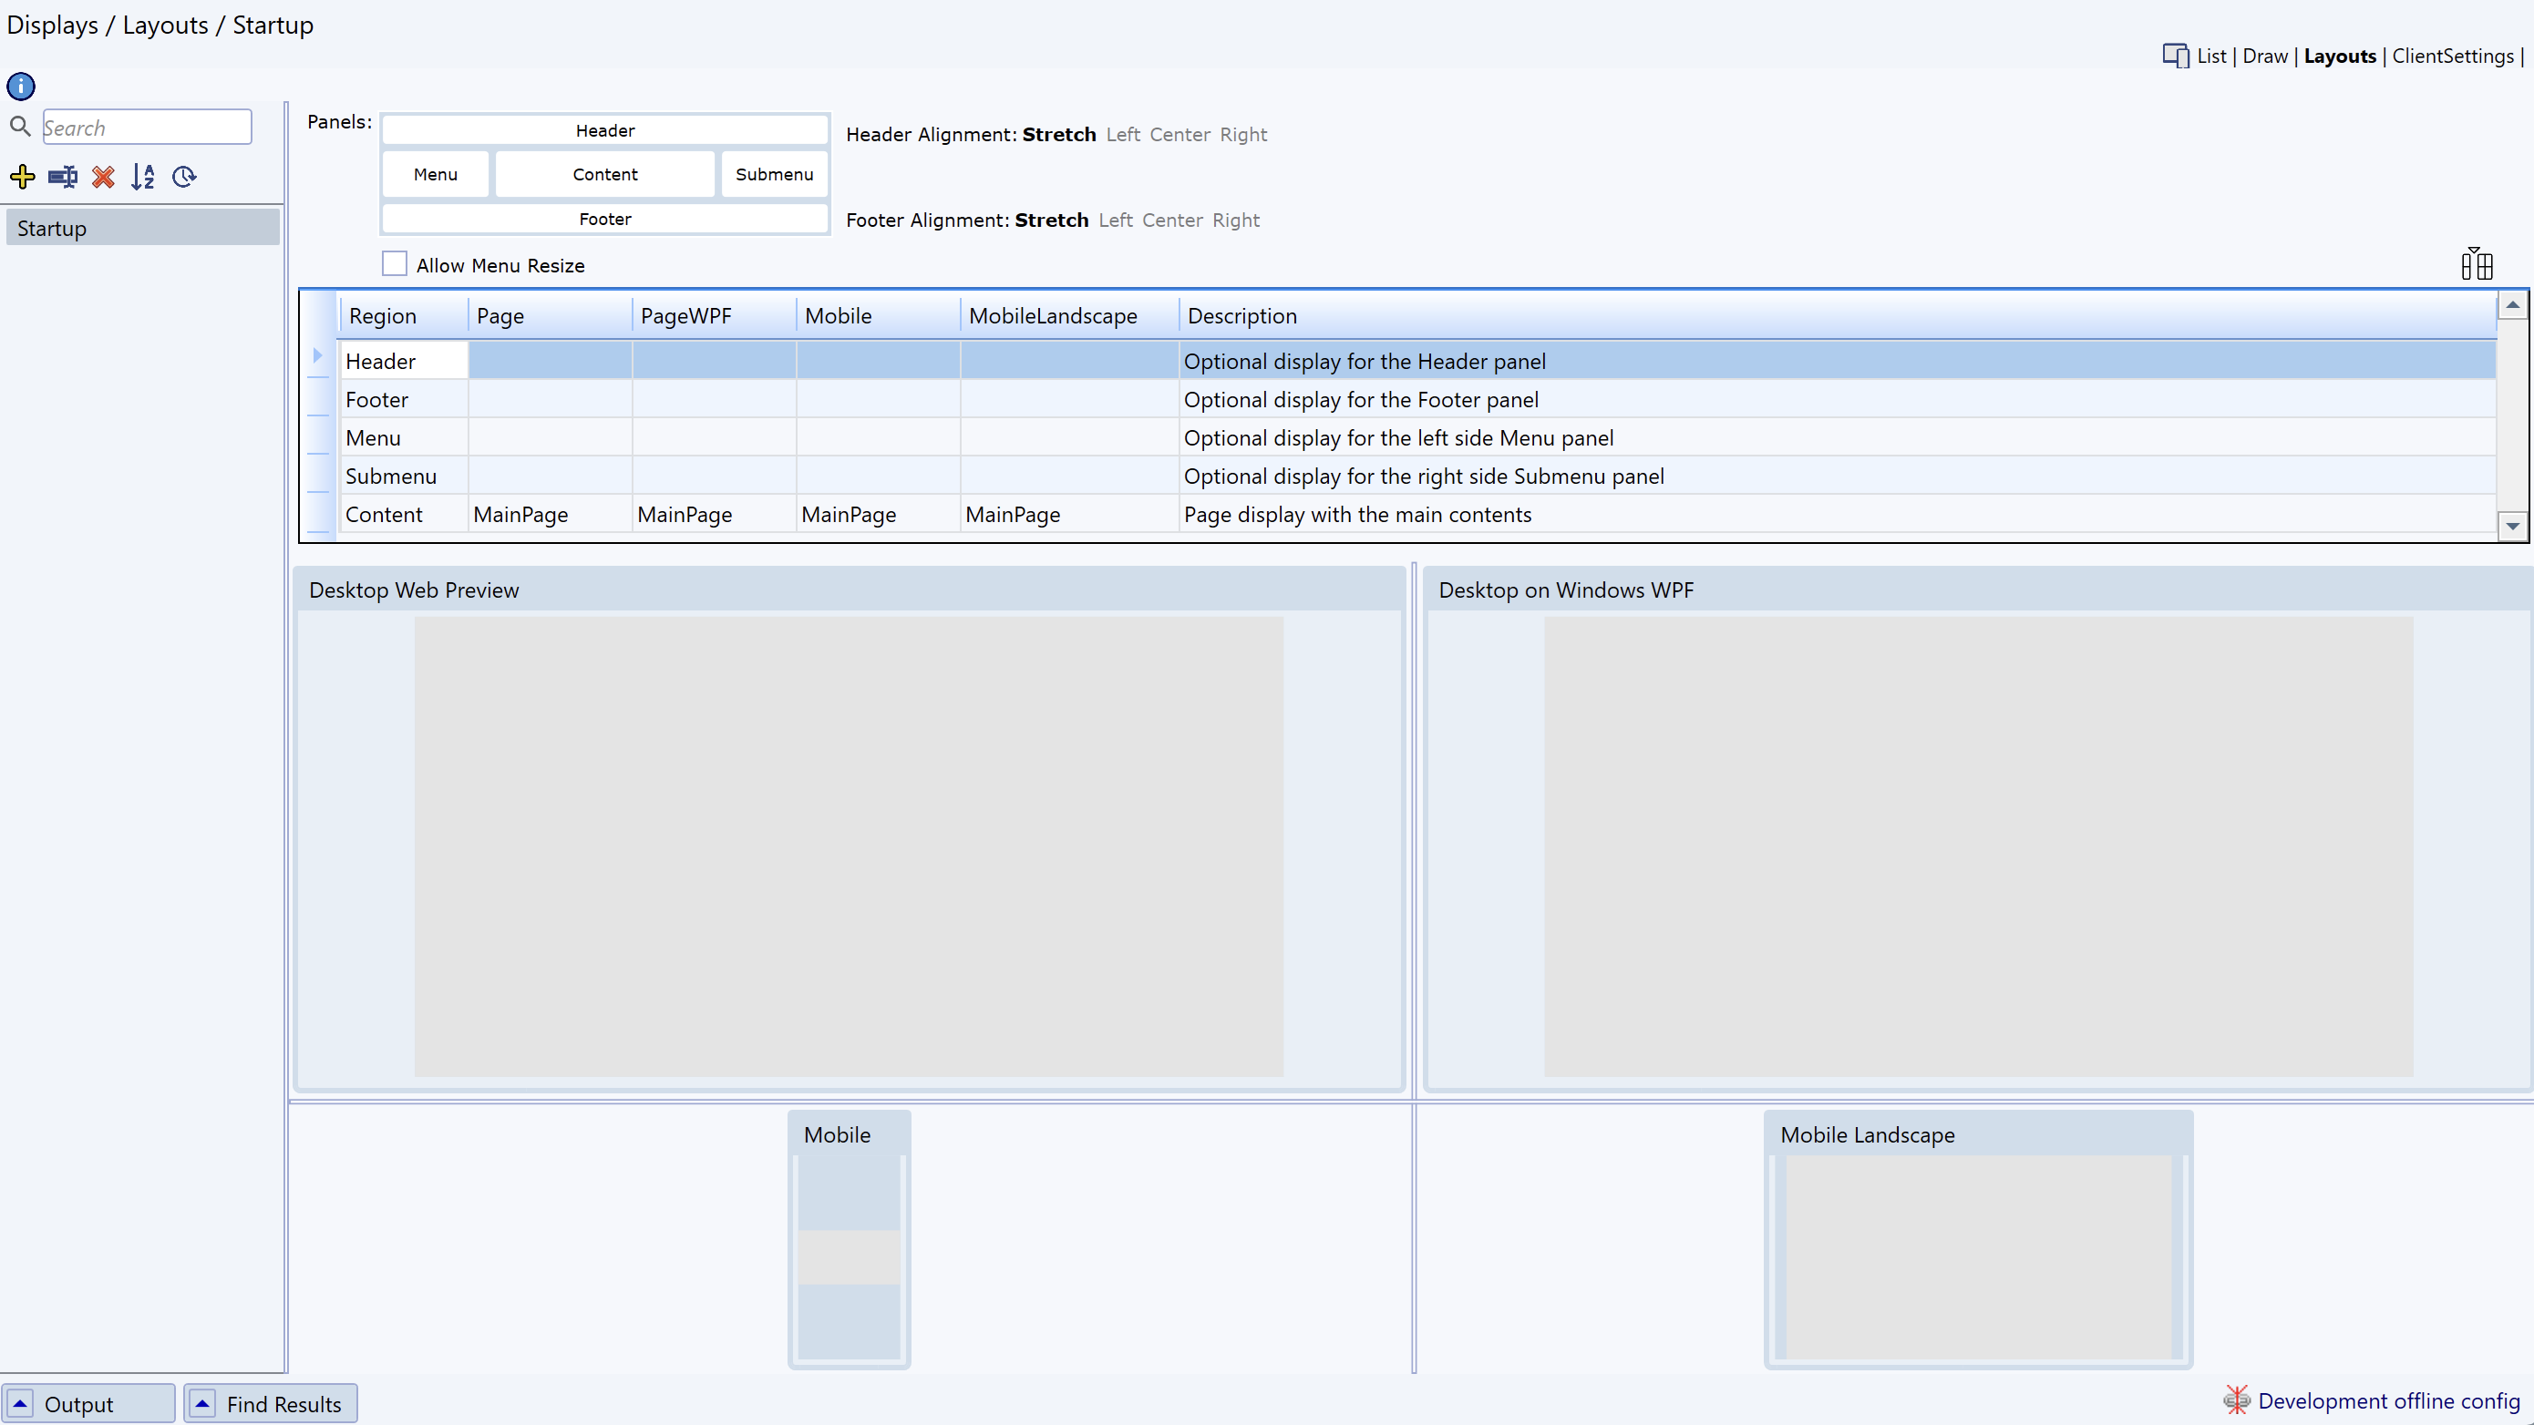Click Development offline config link

click(x=2387, y=1400)
